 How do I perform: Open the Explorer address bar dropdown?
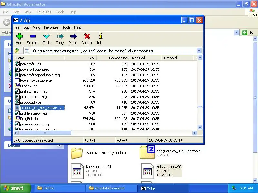coord(236,32)
